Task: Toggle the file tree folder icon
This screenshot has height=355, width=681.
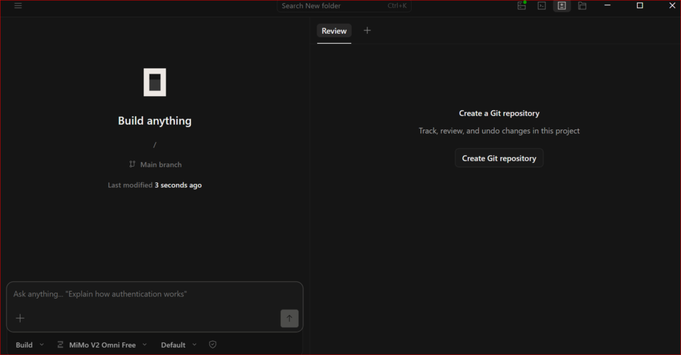Action: click(582, 6)
